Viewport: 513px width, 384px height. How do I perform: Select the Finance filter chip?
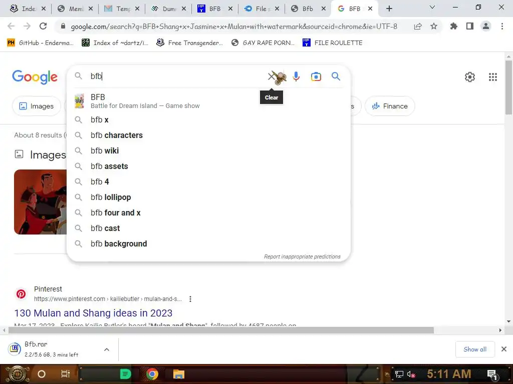pos(390,106)
